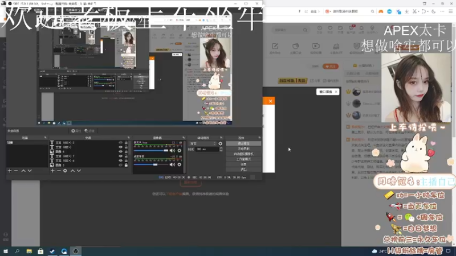This screenshot has height=256, width=456.
Task: Click site search magnifier icon
Action: pyautogui.click(x=305, y=30)
